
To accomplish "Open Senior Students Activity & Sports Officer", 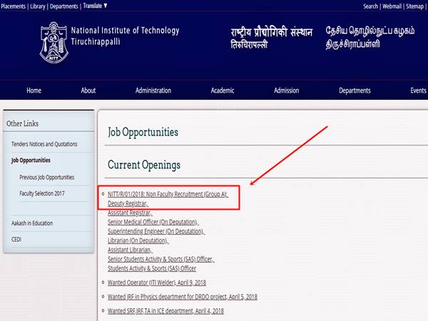I will [160, 259].
